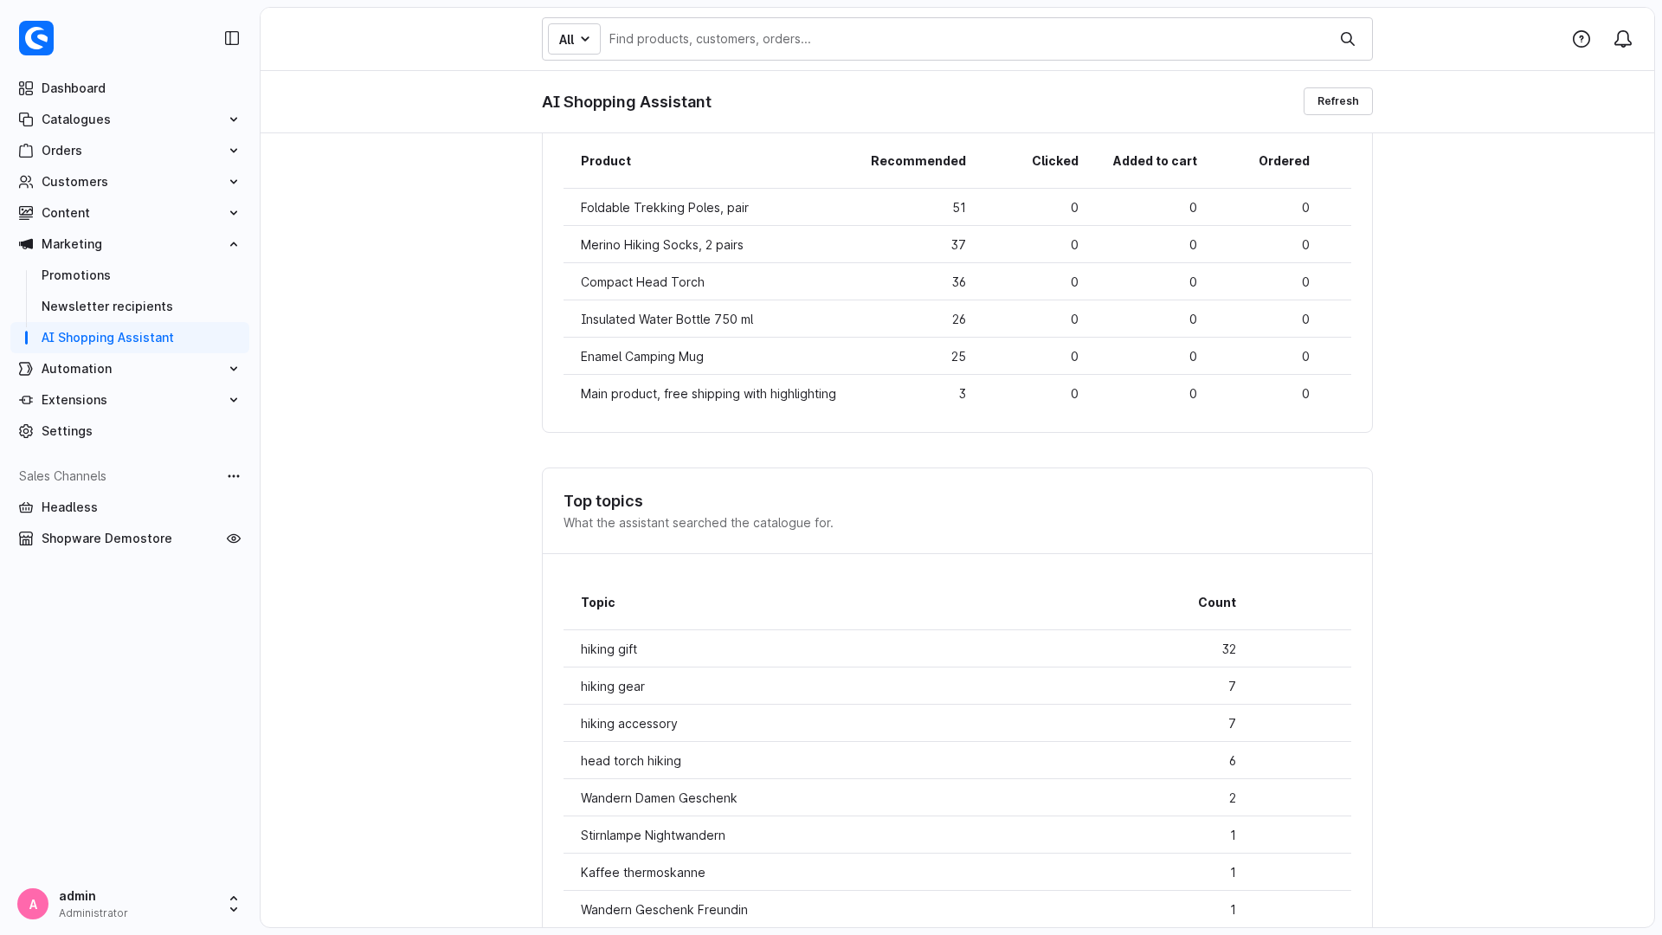This screenshot has width=1662, height=935.
Task: Click the Automation icon in sidebar
Action: click(26, 369)
